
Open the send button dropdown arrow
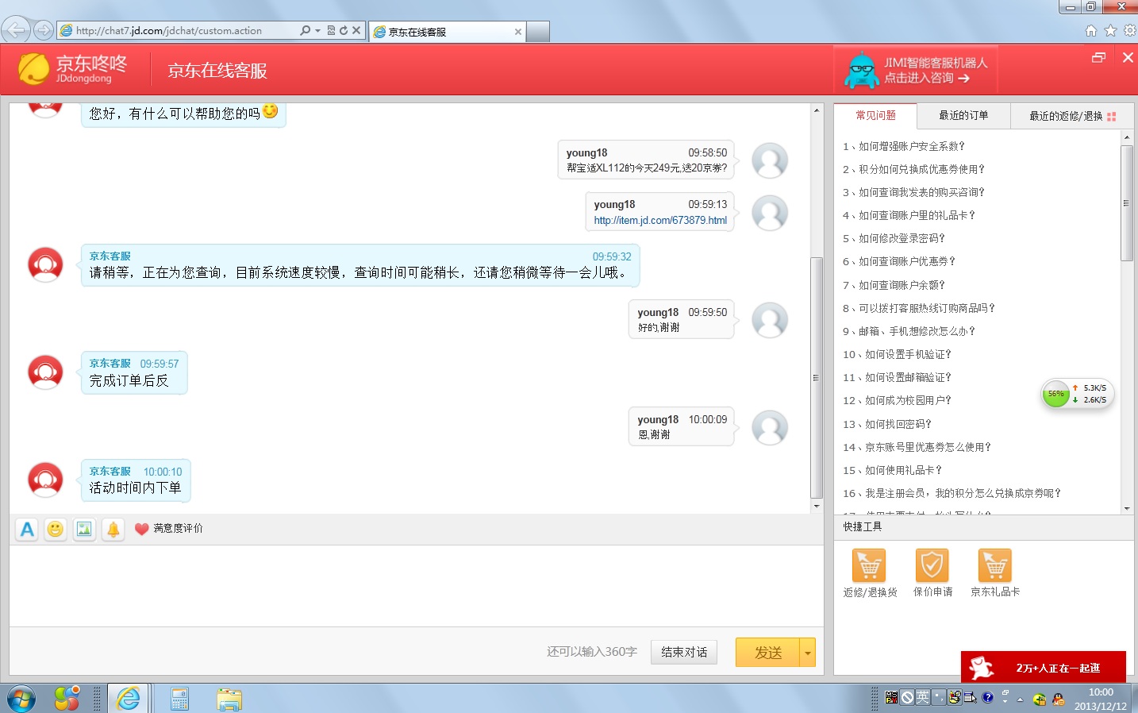(808, 653)
